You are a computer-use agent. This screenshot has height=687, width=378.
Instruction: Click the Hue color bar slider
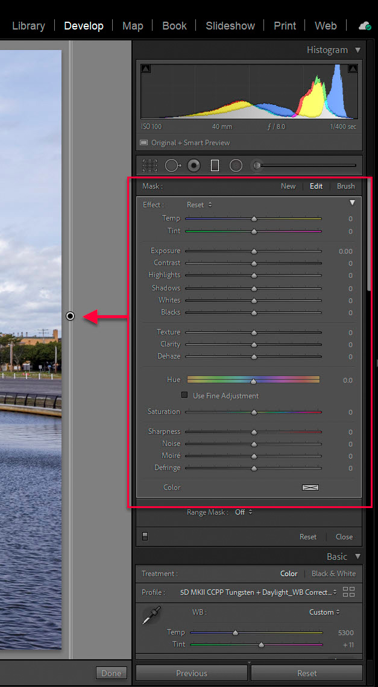[x=253, y=380]
